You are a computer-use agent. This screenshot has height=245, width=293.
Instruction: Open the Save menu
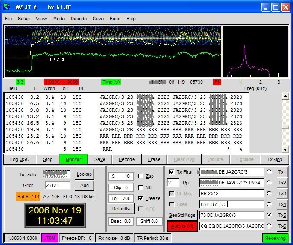coord(98,19)
